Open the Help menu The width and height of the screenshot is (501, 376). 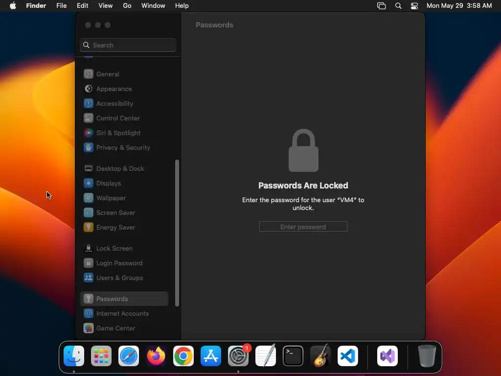click(x=182, y=5)
